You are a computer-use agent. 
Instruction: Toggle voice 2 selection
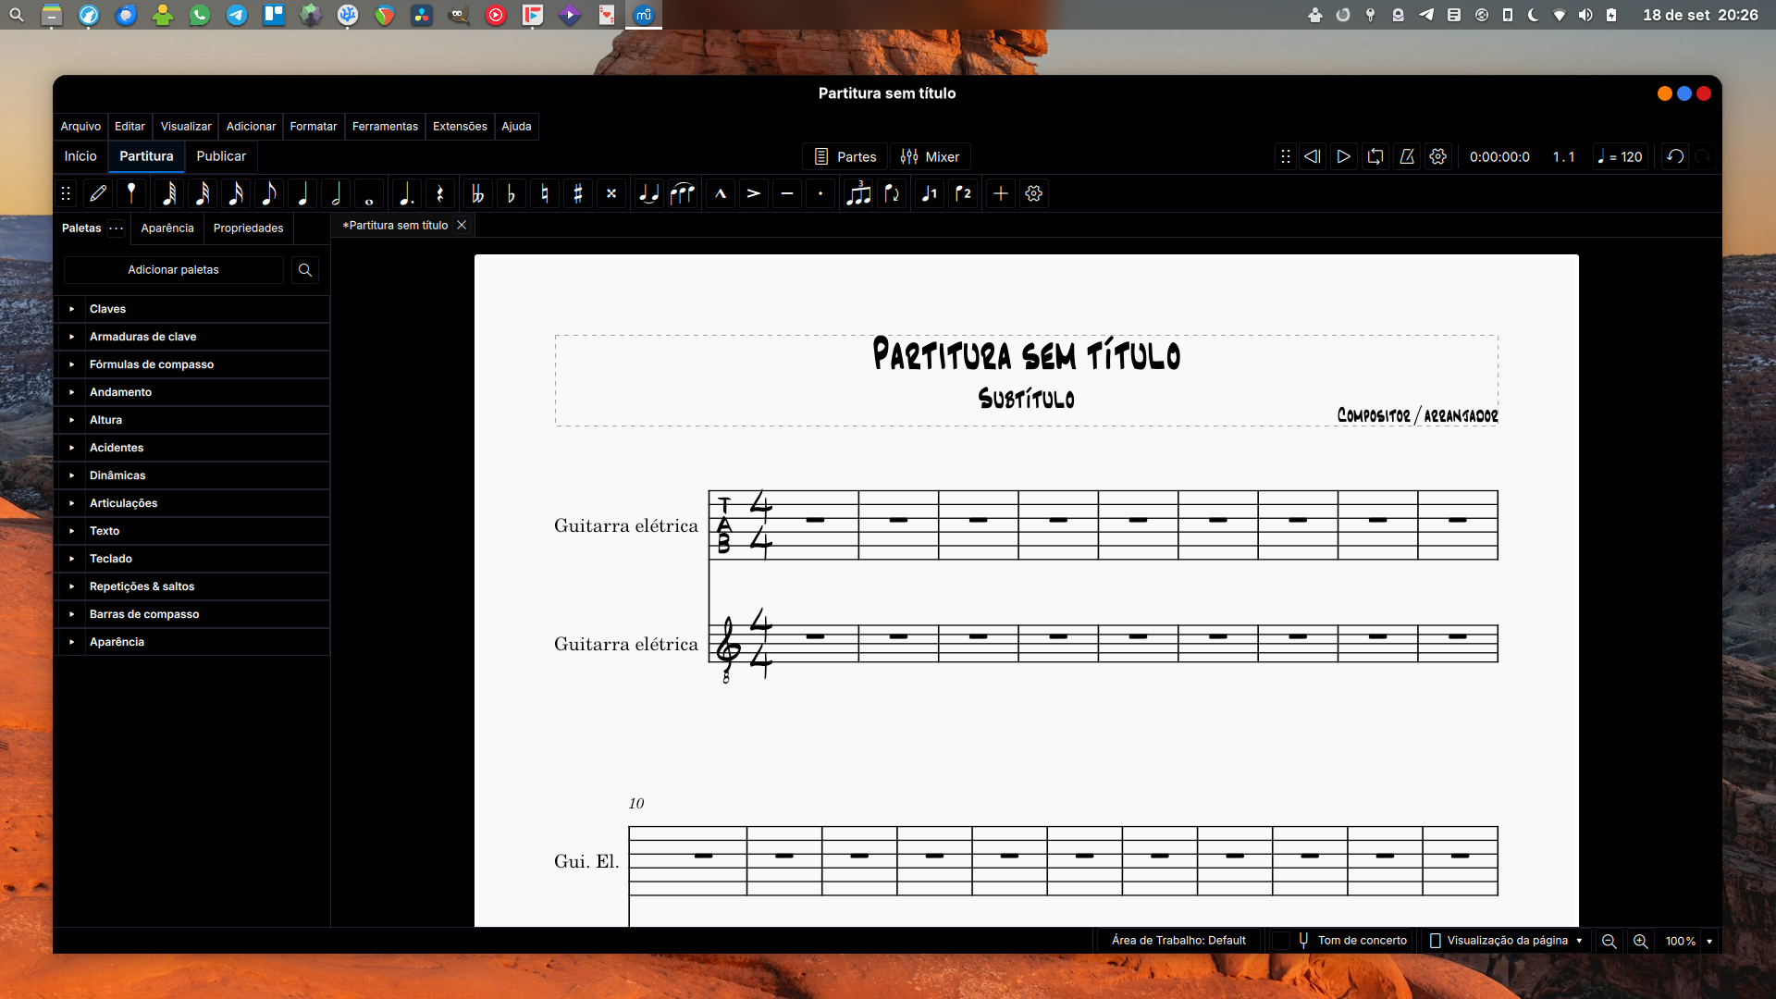pos(963,193)
